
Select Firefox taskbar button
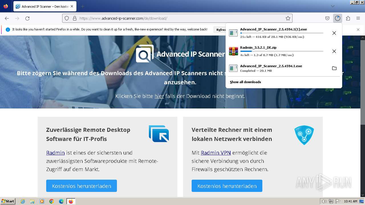point(71,201)
